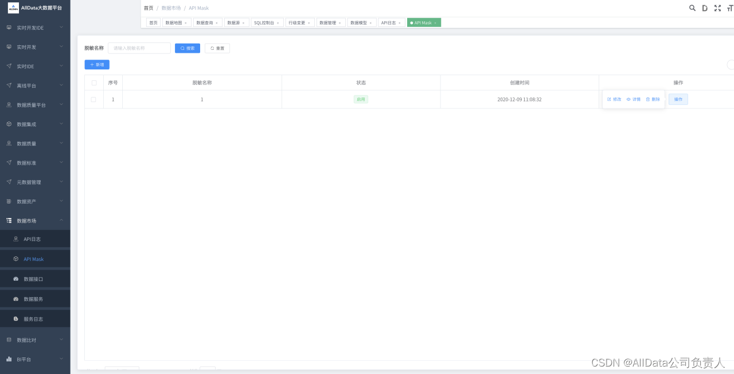Focus the 脱敏名称 search input field
Screen dimensions: 734x374
coord(139,48)
